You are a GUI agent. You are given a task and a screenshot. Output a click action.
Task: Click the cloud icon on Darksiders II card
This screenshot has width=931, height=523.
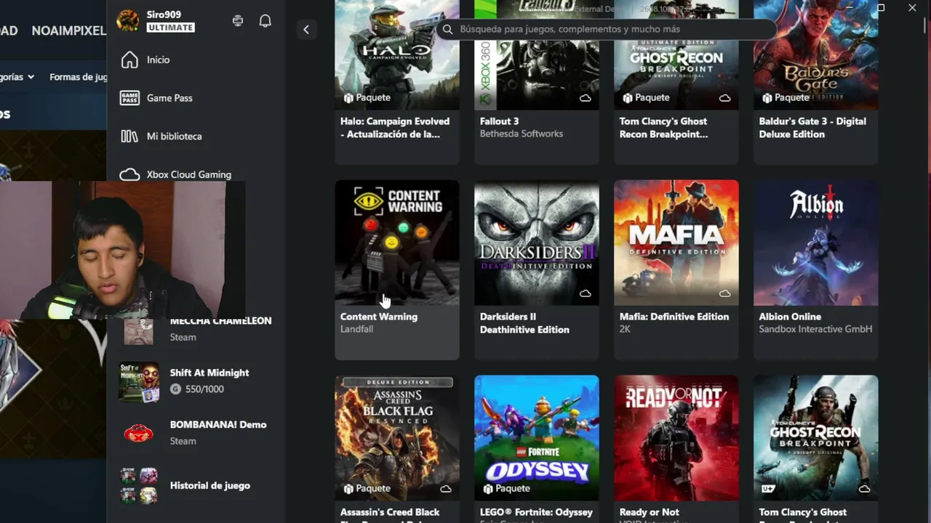tap(586, 293)
